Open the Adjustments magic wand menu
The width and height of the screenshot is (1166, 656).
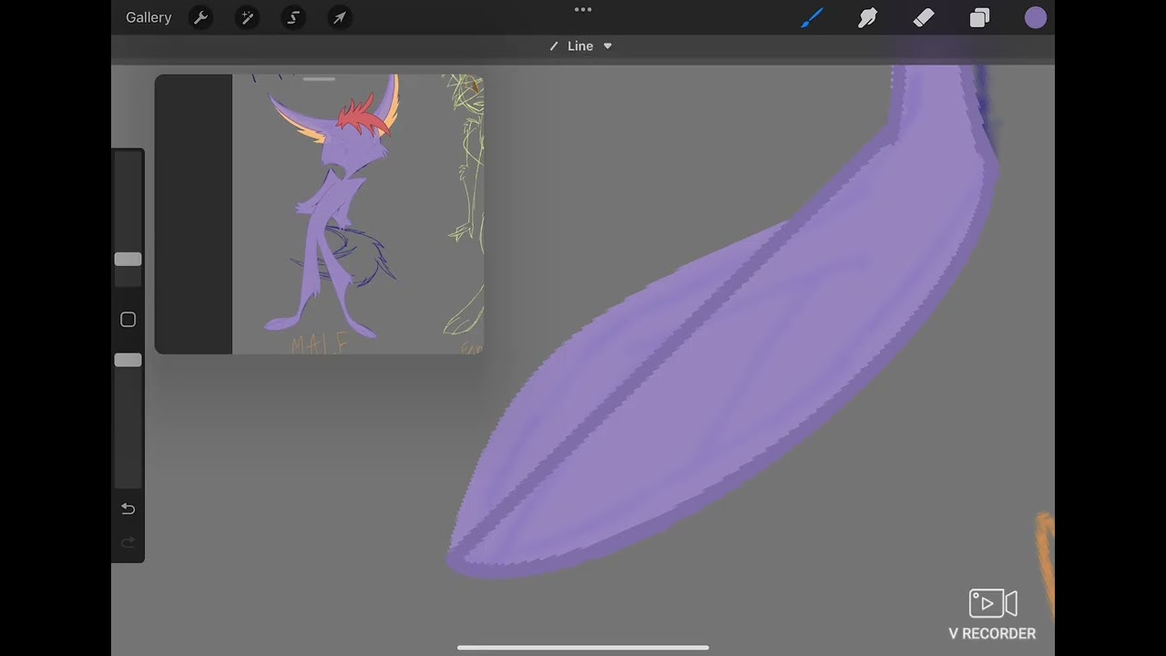click(x=247, y=17)
